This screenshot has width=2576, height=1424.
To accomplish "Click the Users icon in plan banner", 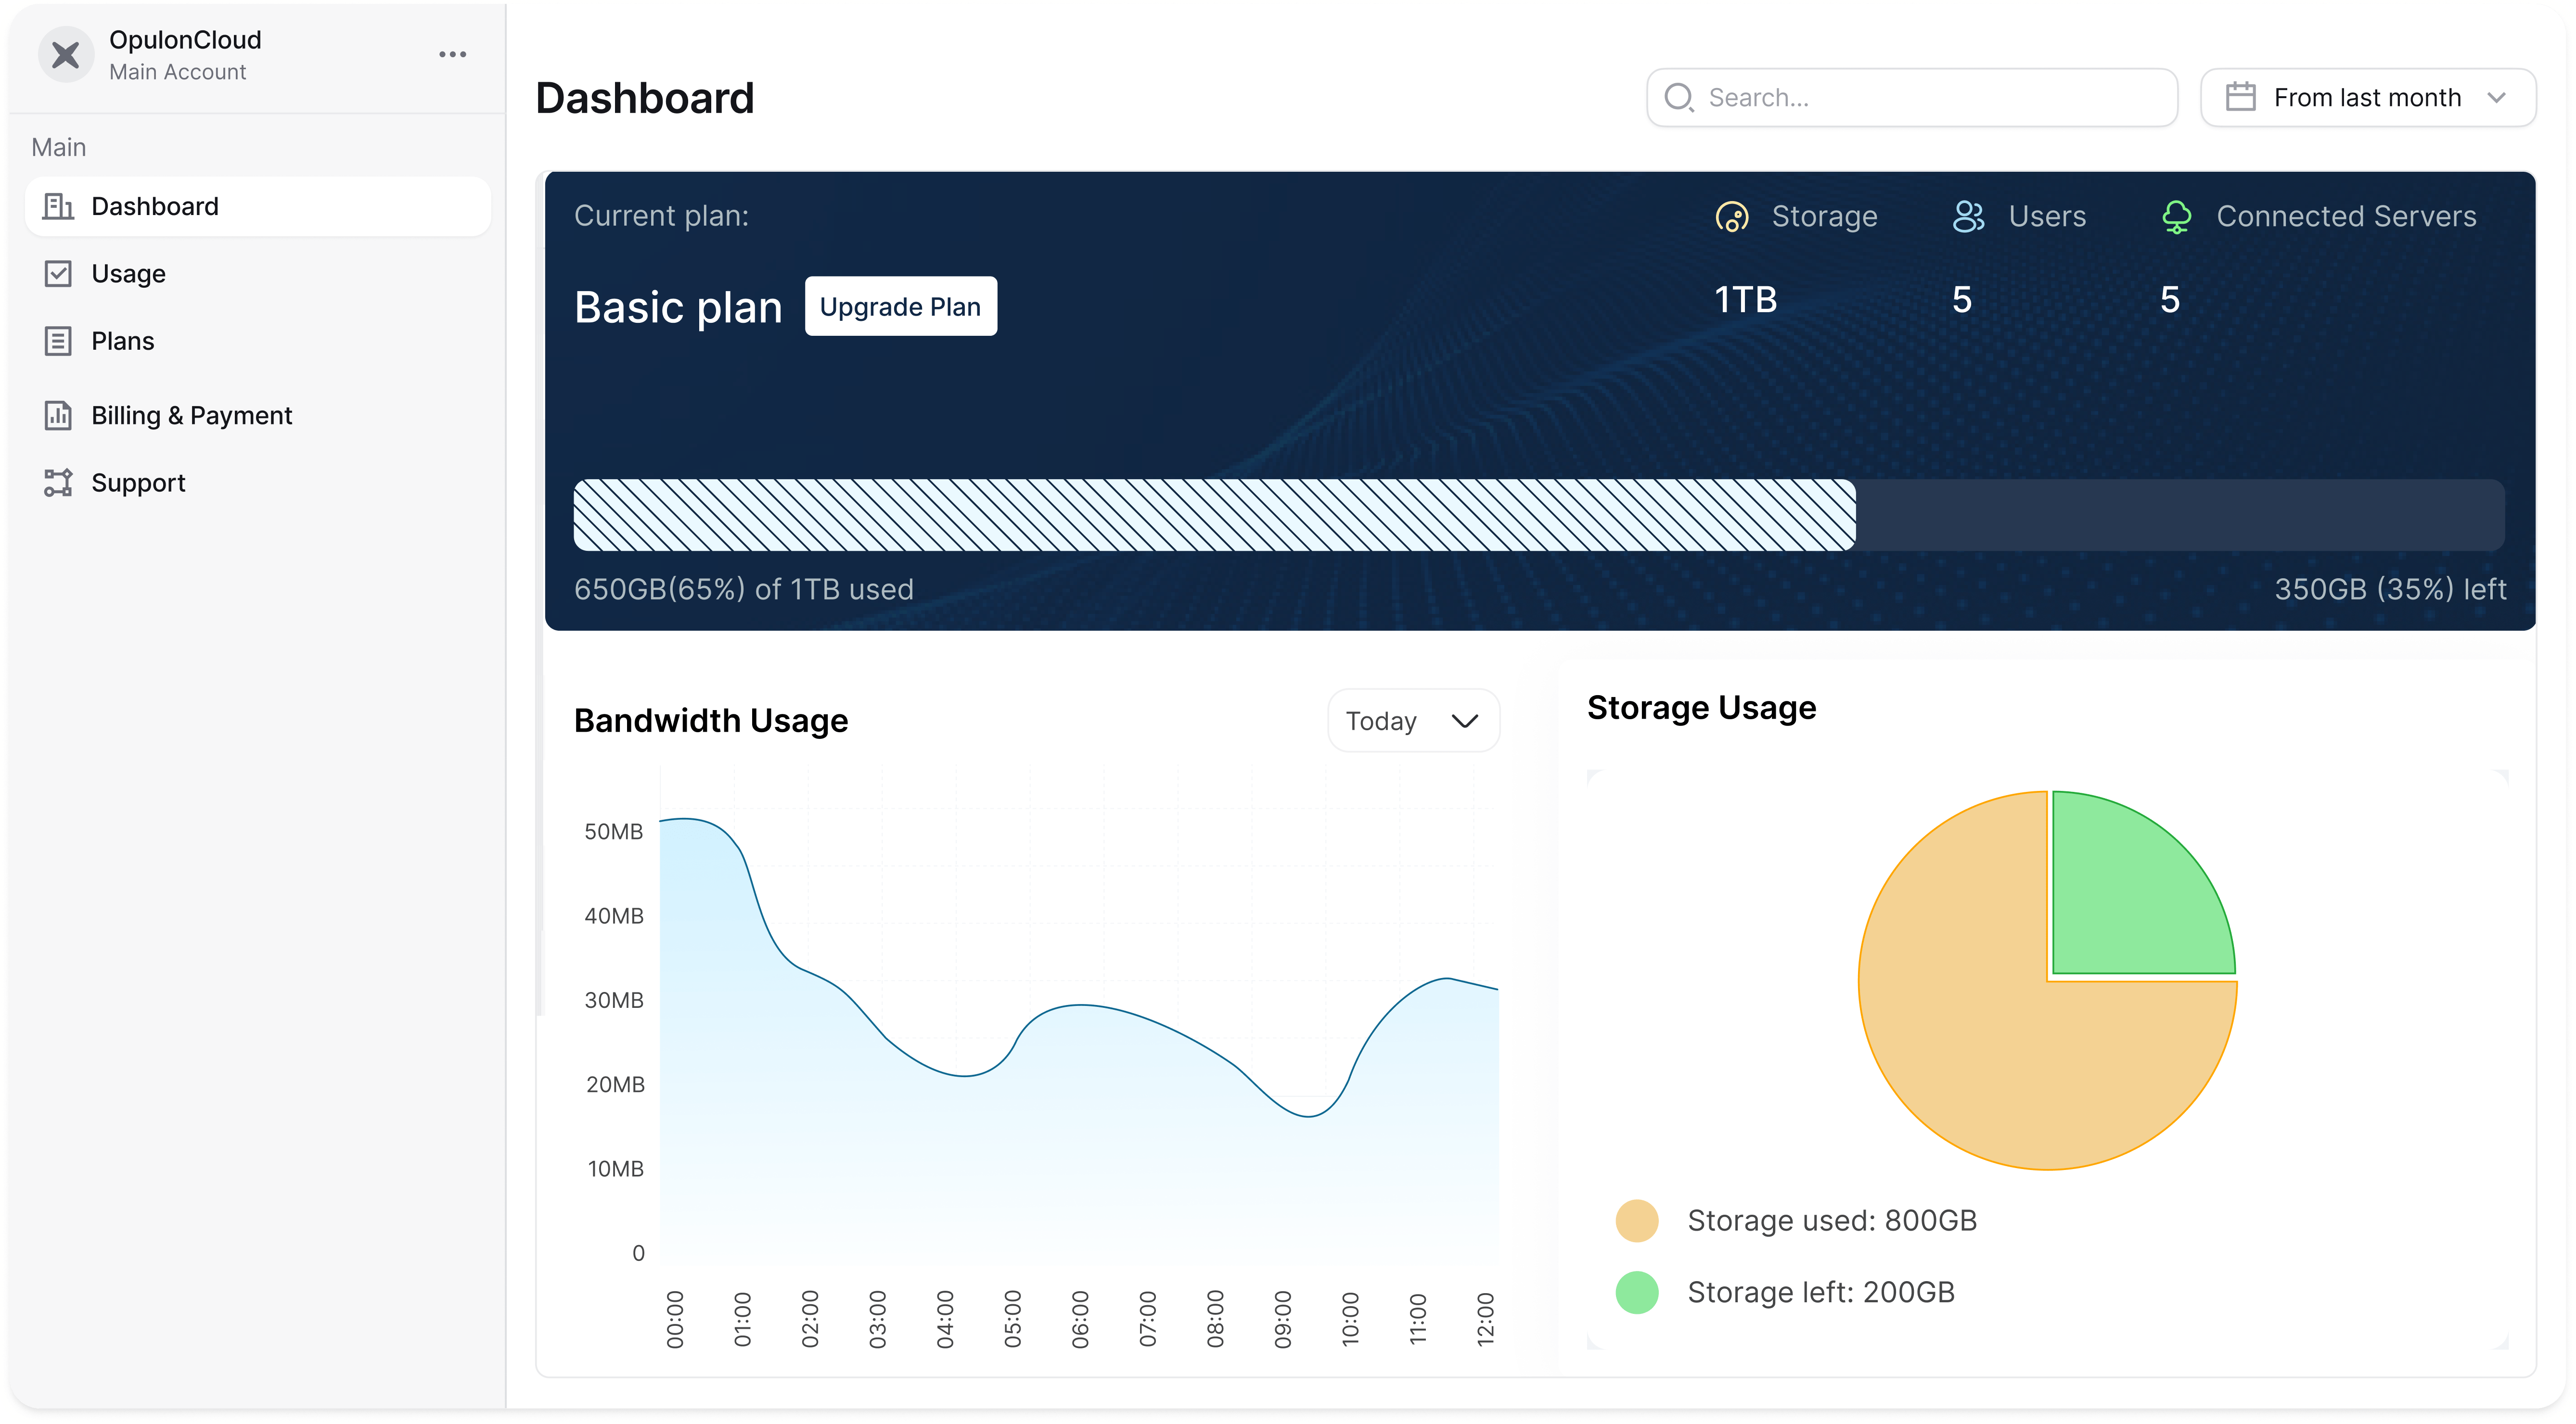I will (1968, 217).
